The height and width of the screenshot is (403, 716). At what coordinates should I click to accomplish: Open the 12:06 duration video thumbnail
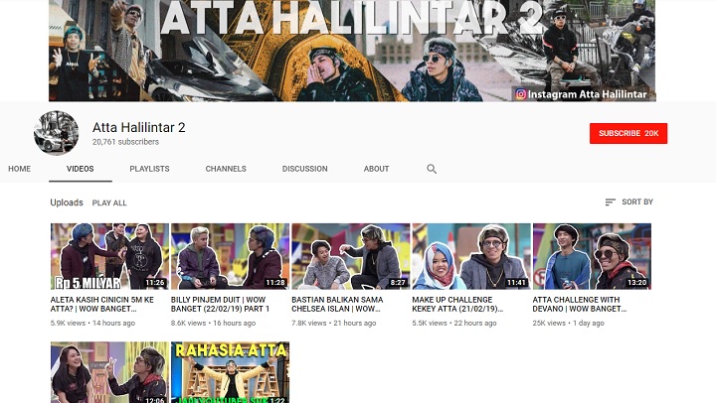click(x=109, y=372)
